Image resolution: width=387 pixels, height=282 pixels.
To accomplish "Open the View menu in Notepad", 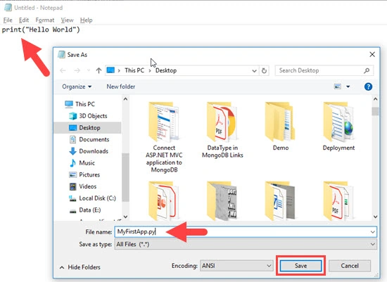I will coord(67,20).
